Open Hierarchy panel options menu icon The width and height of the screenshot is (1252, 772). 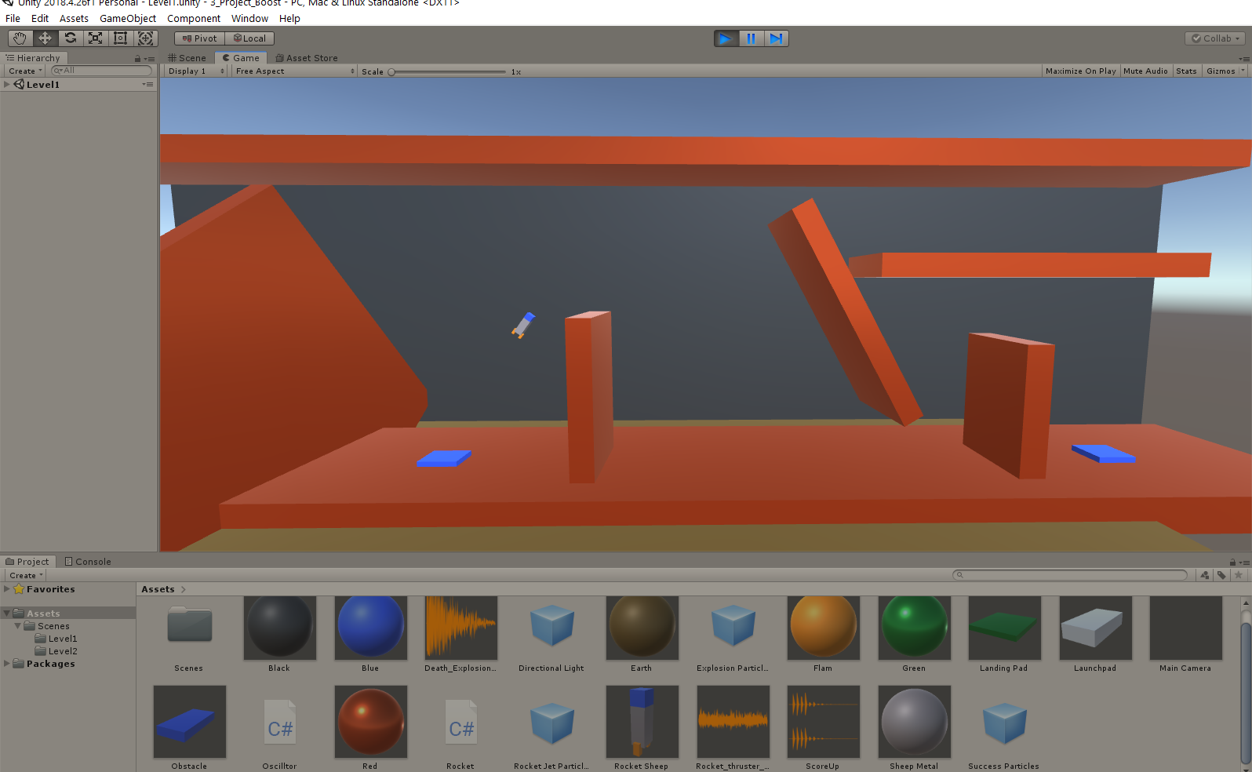tap(149, 58)
